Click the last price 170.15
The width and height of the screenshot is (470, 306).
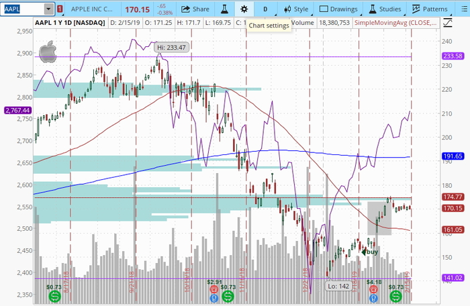[x=137, y=9]
